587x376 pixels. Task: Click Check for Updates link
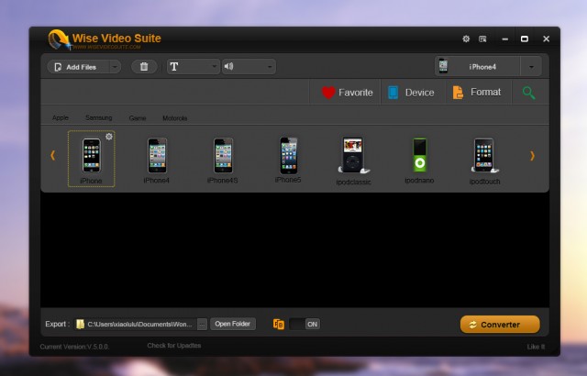pos(174,346)
